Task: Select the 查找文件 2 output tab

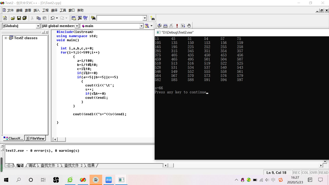Action: click(x=73, y=166)
